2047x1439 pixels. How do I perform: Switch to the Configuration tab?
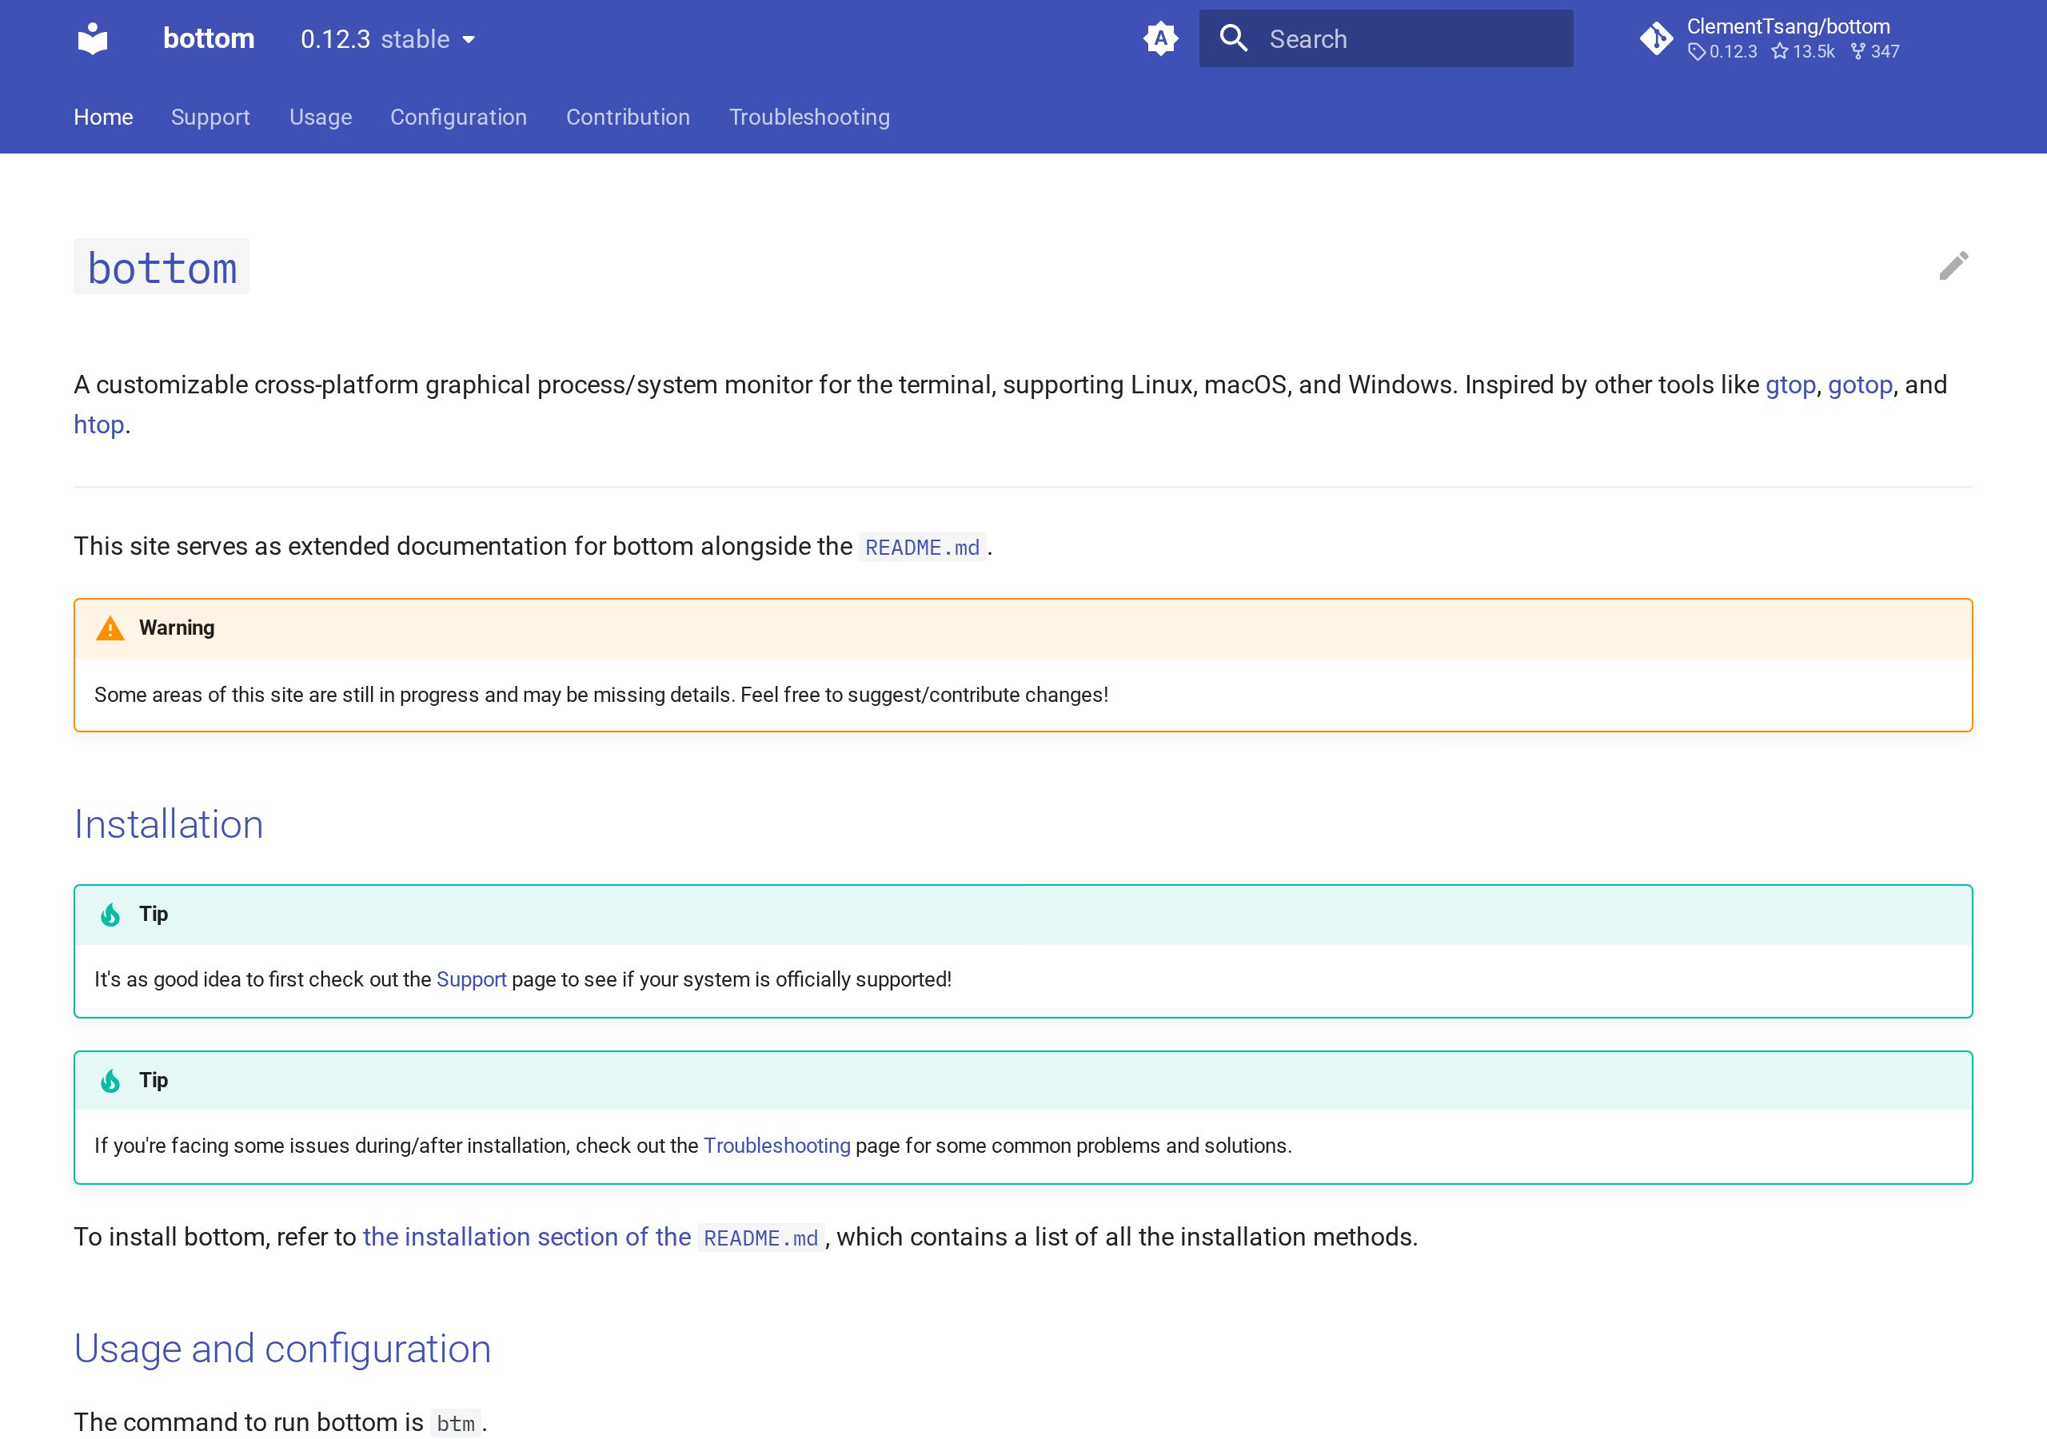pyautogui.click(x=458, y=117)
